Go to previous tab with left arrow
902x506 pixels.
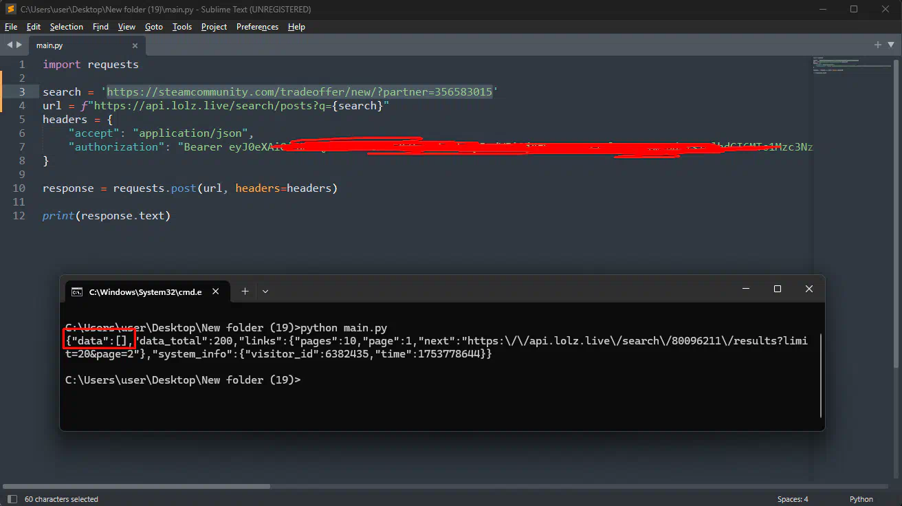point(10,45)
